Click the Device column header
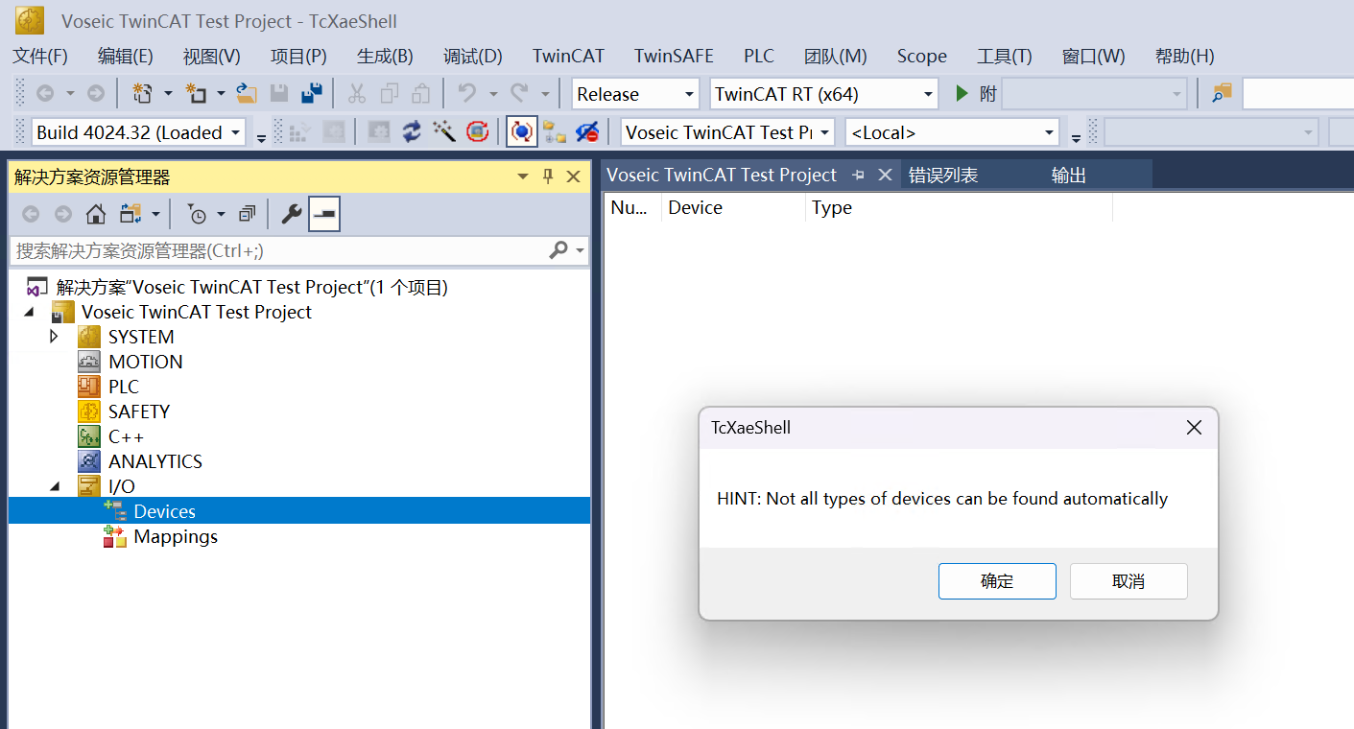Viewport: 1354px width, 729px height. [x=733, y=207]
